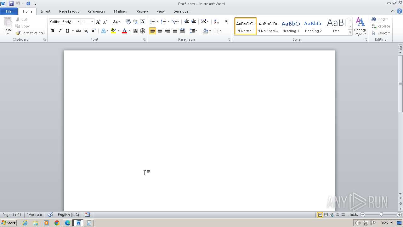This screenshot has width=403, height=227.
Task: Set Align Text Left
Action: (152, 31)
